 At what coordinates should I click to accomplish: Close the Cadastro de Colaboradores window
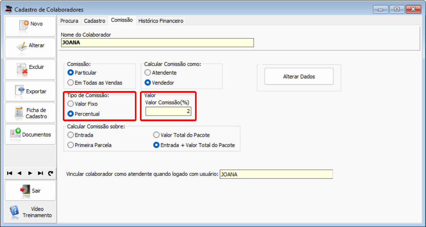pos(413,10)
